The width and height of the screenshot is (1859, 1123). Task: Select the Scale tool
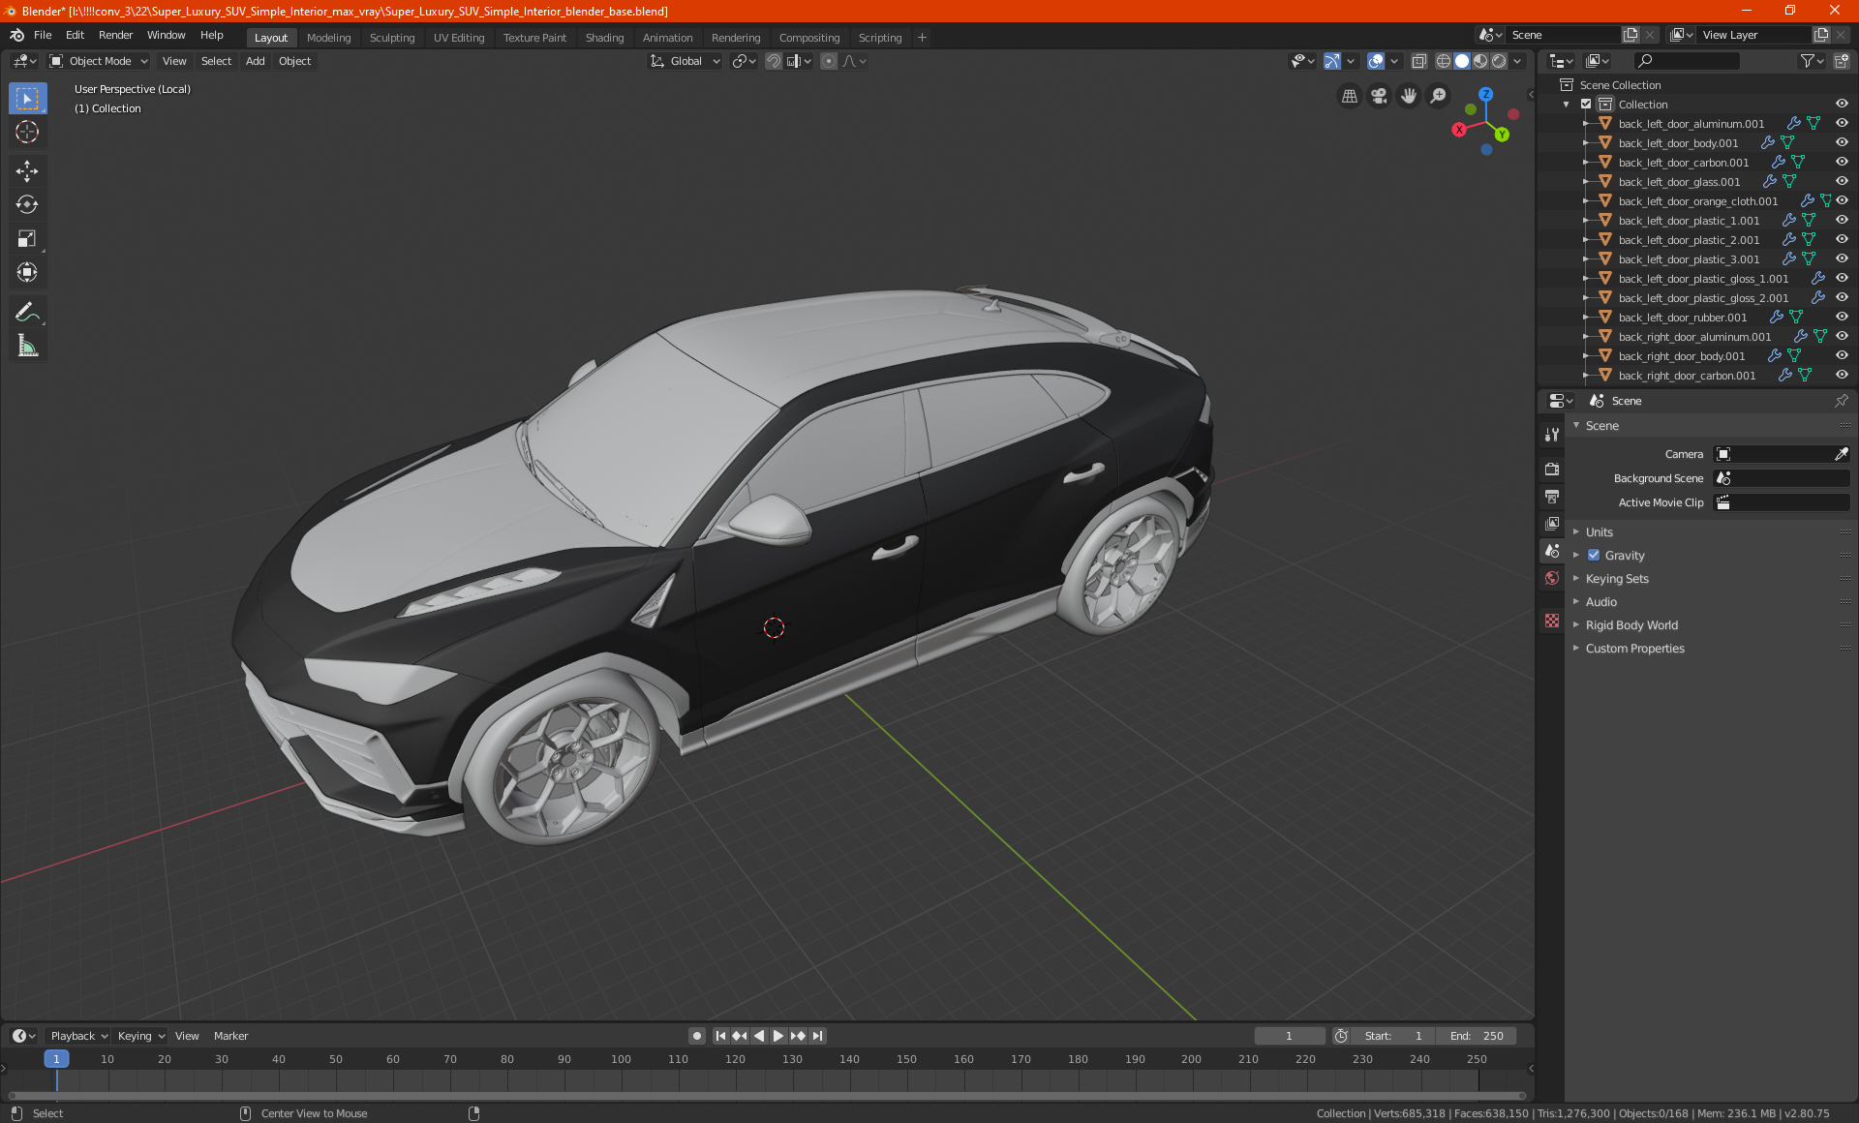point(27,239)
